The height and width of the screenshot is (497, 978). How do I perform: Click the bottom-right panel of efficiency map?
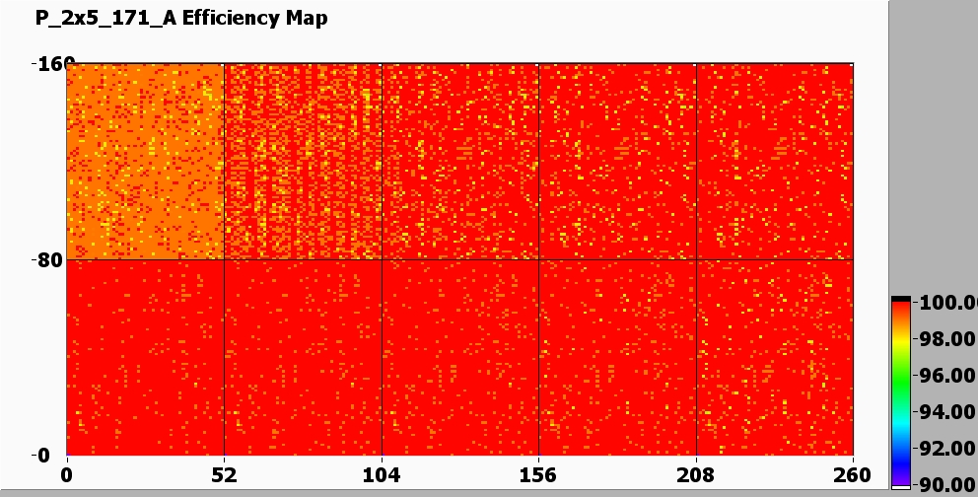point(774,357)
